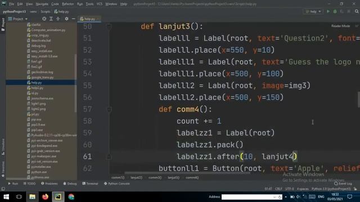Click the Python 3.9 interpreter in status bar

pos(331,189)
